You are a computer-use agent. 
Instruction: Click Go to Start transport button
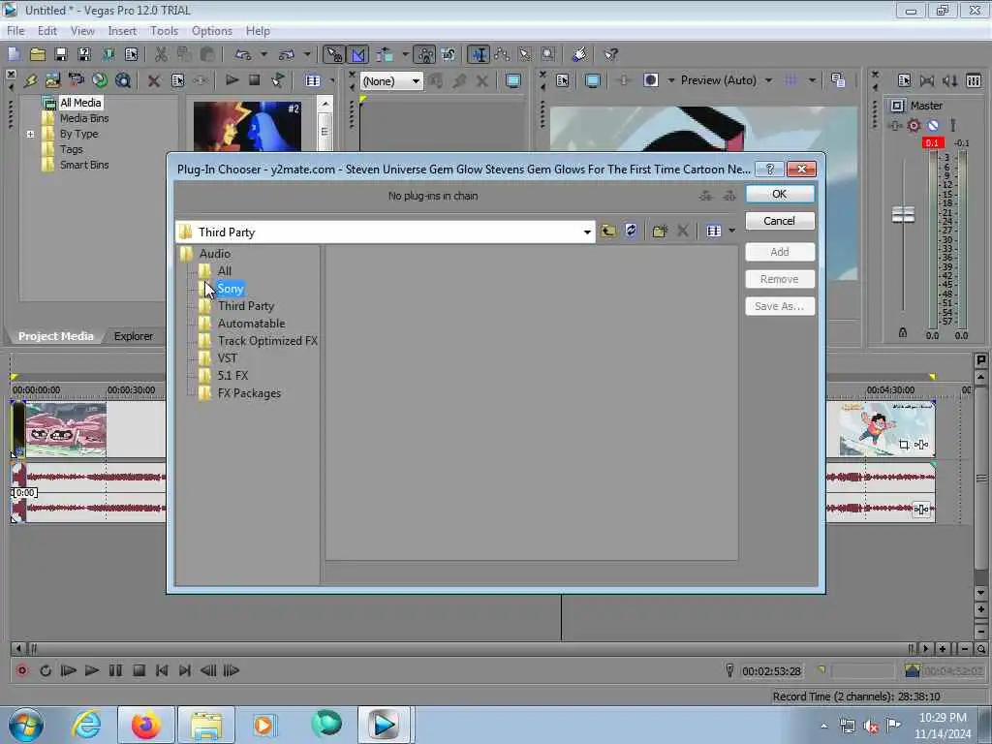click(x=162, y=670)
